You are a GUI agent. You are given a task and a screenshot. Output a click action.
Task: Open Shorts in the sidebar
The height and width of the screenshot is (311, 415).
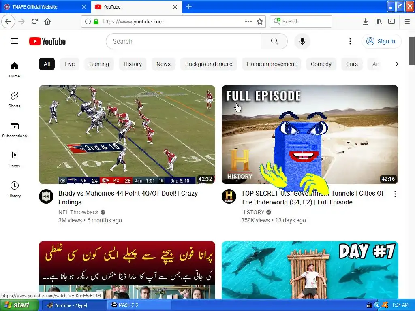pos(14,100)
